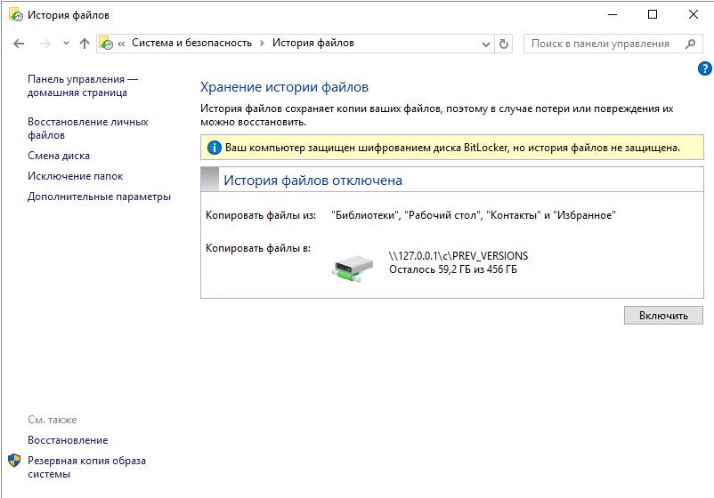The width and height of the screenshot is (714, 498).
Task: Open the Исключение папок link
Action: coord(75,176)
